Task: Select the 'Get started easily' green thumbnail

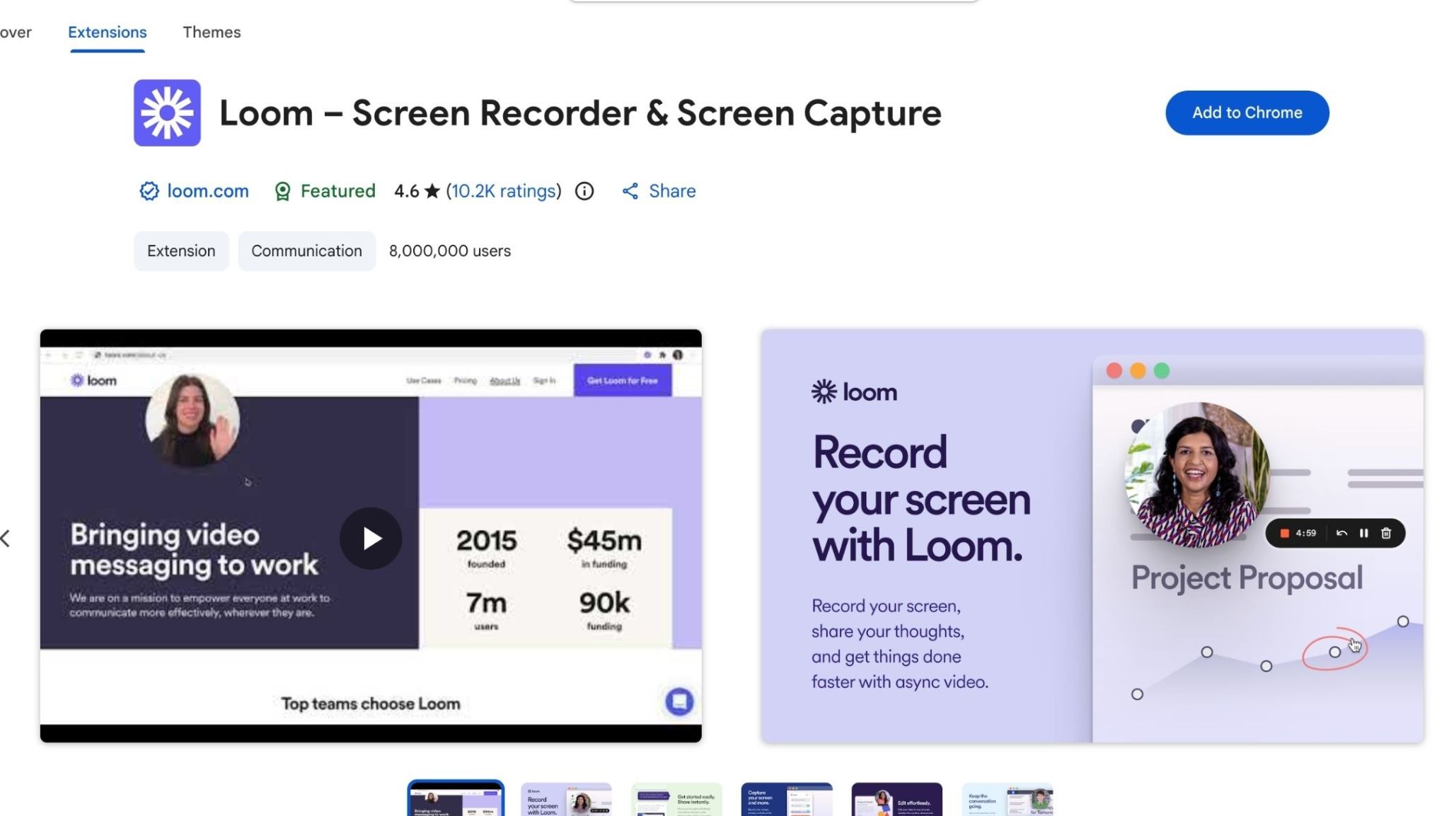Action: click(676, 800)
